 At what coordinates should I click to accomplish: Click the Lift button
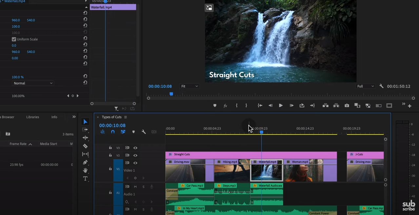[x=325, y=106]
